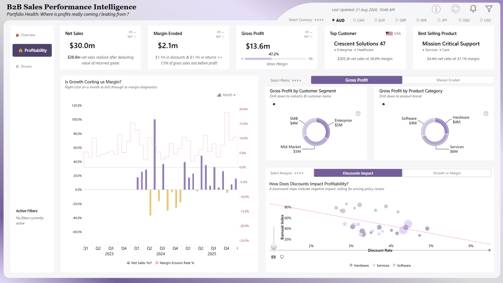
Task: Click the Mid-Market $5M donut label
Action: point(291,149)
